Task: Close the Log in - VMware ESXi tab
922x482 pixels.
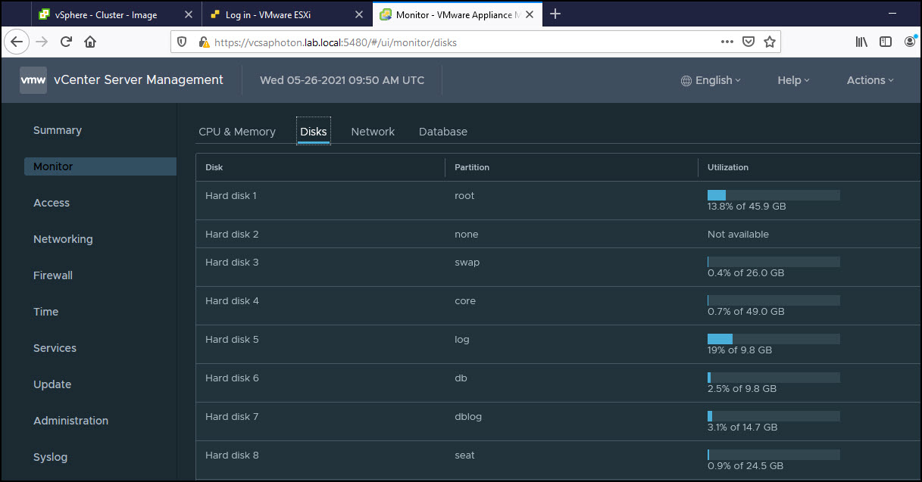Action: coord(359,14)
